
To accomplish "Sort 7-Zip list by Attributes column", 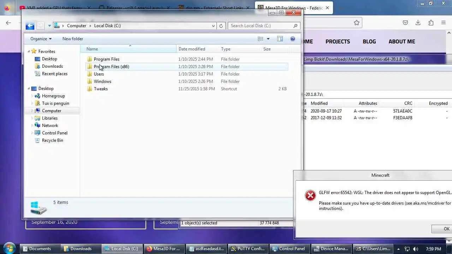I will coord(368,103).
